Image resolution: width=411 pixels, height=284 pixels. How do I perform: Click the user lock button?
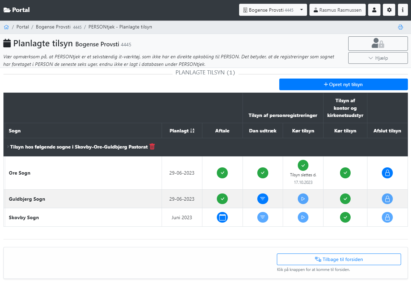click(x=378, y=44)
